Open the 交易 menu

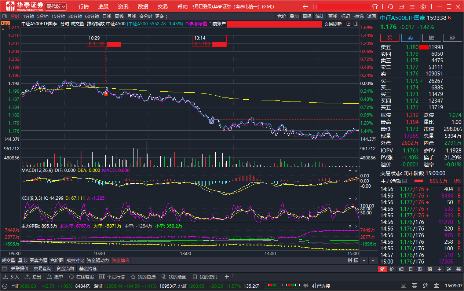[162, 7]
